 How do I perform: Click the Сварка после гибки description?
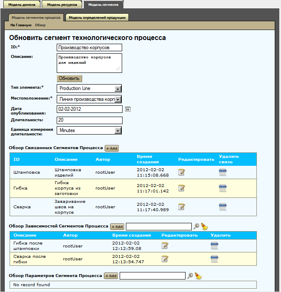pyautogui.click(x=30, y=259)
